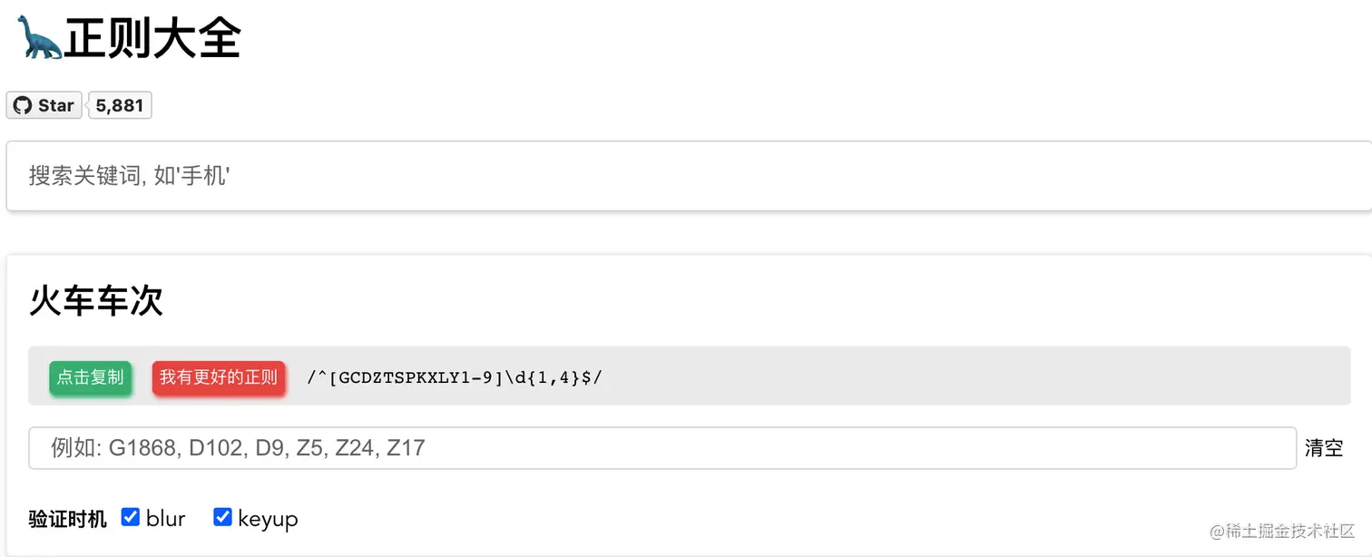Click the blur checkbox label text
This screenshot has width=1372, height=557.
[166, 519]
